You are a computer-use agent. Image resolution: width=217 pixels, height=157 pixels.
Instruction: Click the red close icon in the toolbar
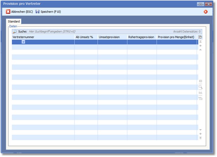pyautogui.click(x=206, y=12)
